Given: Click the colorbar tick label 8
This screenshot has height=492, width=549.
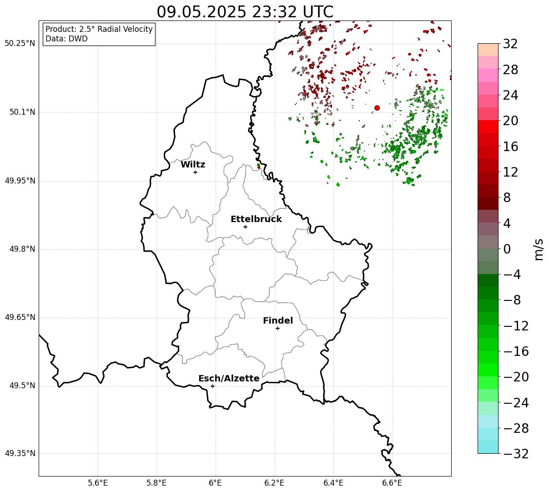Looking at the screenshot, I should tap(507, 198).
